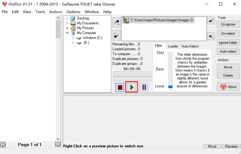This screenshot has height=154, width=241.
Task: Select My Computer label in the tree
Action: pos(87,33)
